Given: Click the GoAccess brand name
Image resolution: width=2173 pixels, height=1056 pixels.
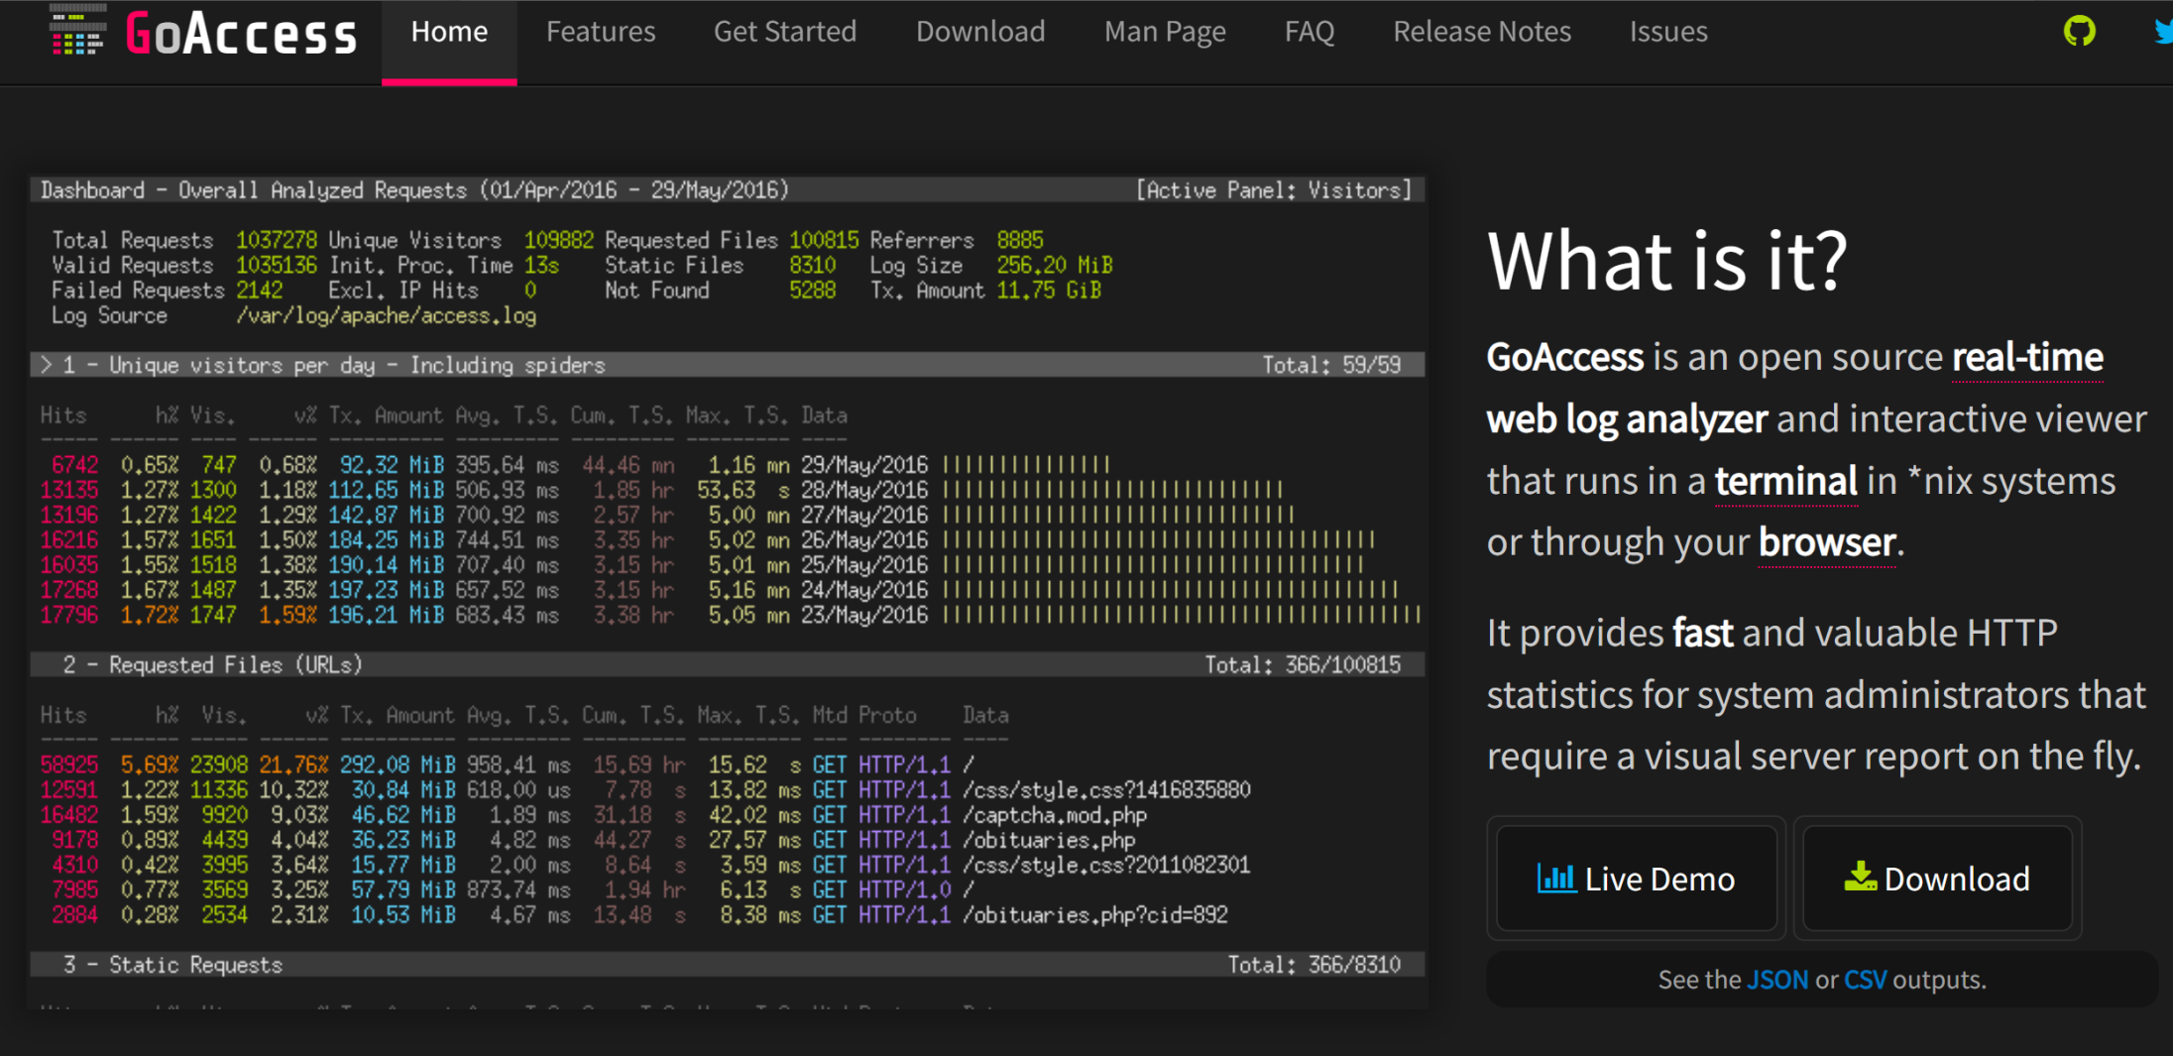Looking at the screenshot, I should coord(241,34).
